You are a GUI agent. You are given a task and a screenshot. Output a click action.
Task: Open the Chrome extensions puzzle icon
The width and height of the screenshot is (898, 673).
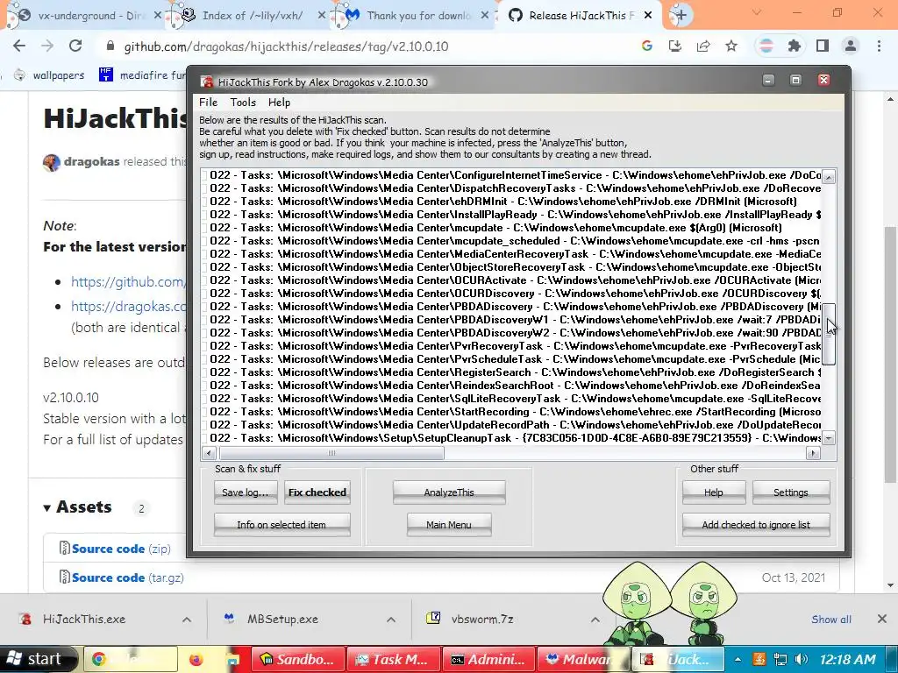(x=795, y=46)
